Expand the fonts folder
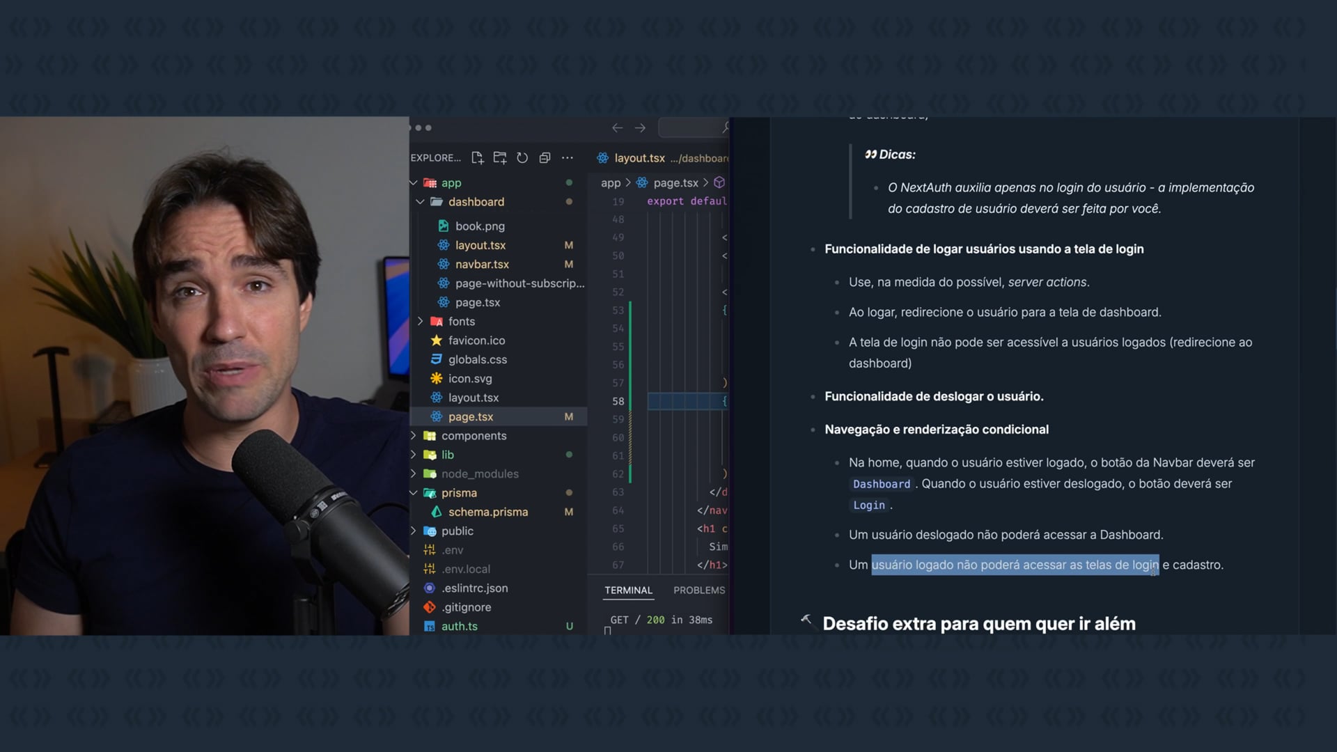This screenshot has height=752, width=1337. click(x=421, y=322)
